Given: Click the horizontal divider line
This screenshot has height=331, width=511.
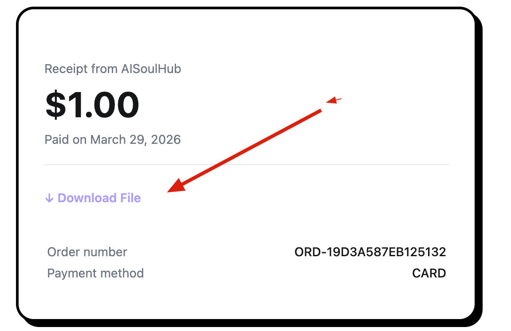Looking at the screenshot, I should [246, 165].
